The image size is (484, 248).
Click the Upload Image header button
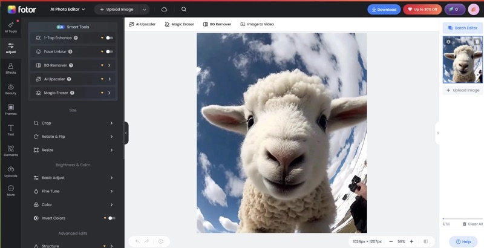click(x=117, y=10)
